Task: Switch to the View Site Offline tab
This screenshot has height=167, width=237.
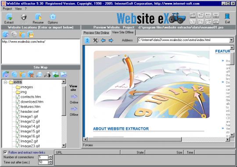Action: pyautogui.click(x=123, y=32)
